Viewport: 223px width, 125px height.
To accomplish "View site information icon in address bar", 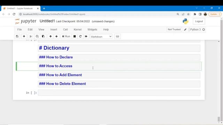I will coord(21,14).
